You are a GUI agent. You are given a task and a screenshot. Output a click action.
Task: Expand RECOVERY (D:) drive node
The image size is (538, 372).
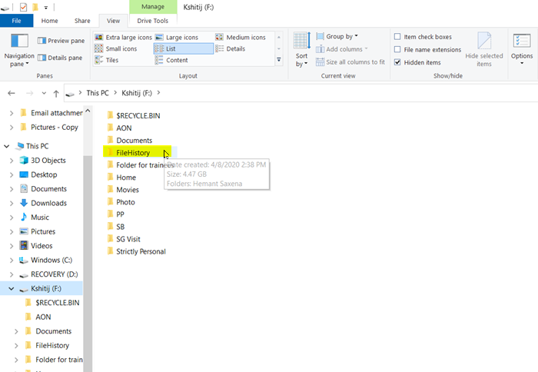point(12,274)
